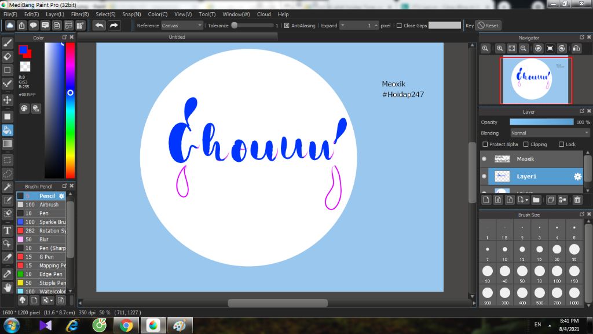Enable layer Lock checkbox

pos(561,144)
